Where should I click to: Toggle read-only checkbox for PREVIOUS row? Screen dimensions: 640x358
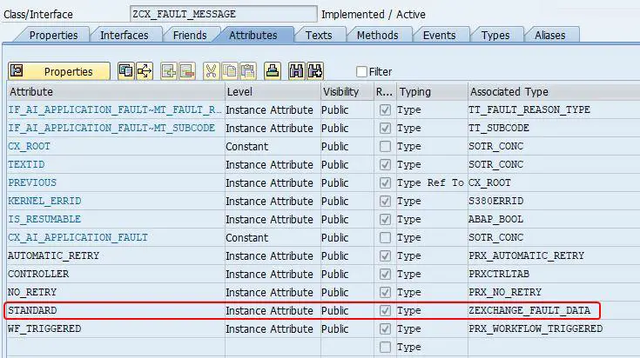[x=385, y=182]
